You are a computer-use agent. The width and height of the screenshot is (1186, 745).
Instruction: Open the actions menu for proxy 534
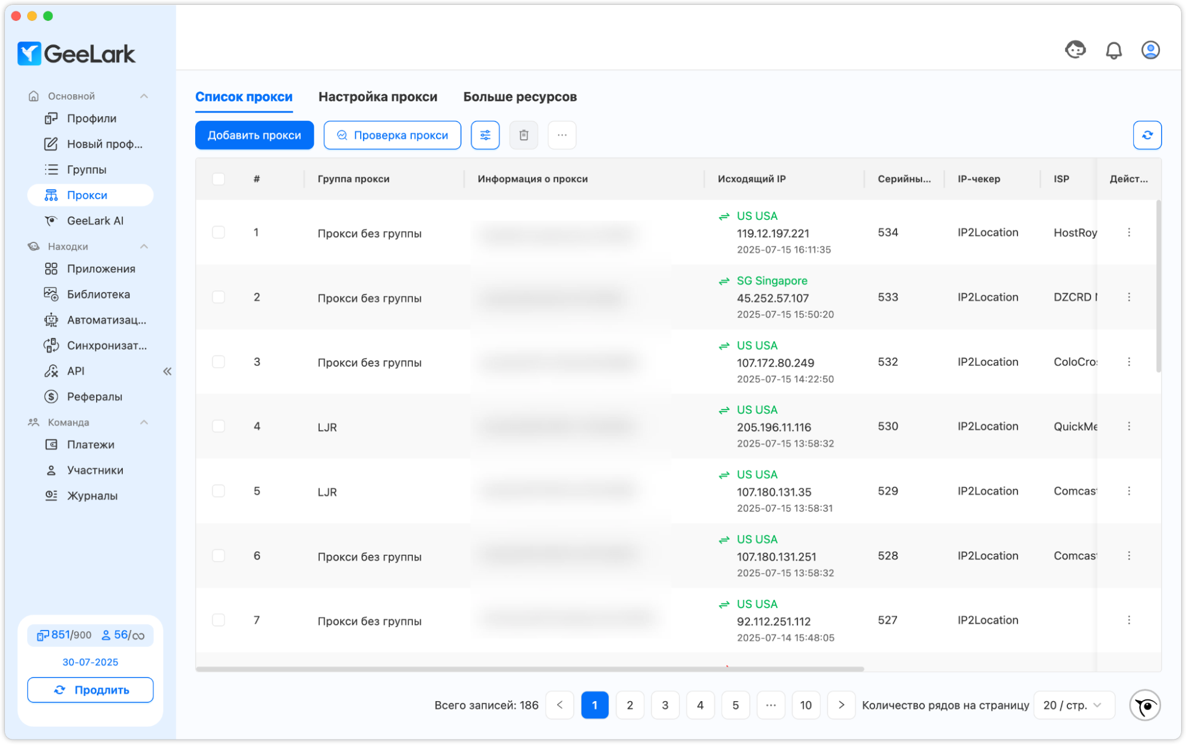1128,232
